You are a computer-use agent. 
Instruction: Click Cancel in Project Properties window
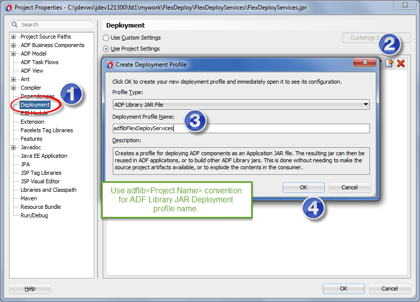click(x=390, y=288)
